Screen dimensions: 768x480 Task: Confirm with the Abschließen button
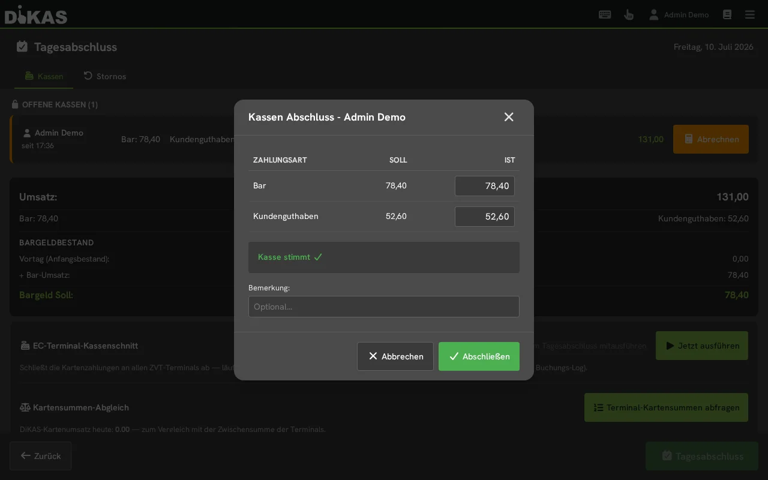479,356
